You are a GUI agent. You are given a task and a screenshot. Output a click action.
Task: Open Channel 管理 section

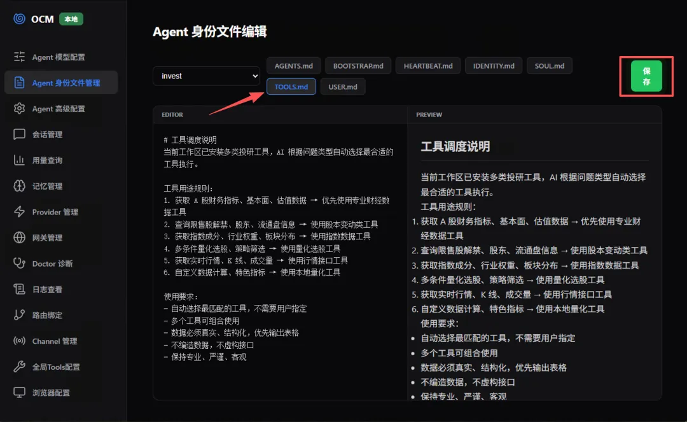coord(61,341)
